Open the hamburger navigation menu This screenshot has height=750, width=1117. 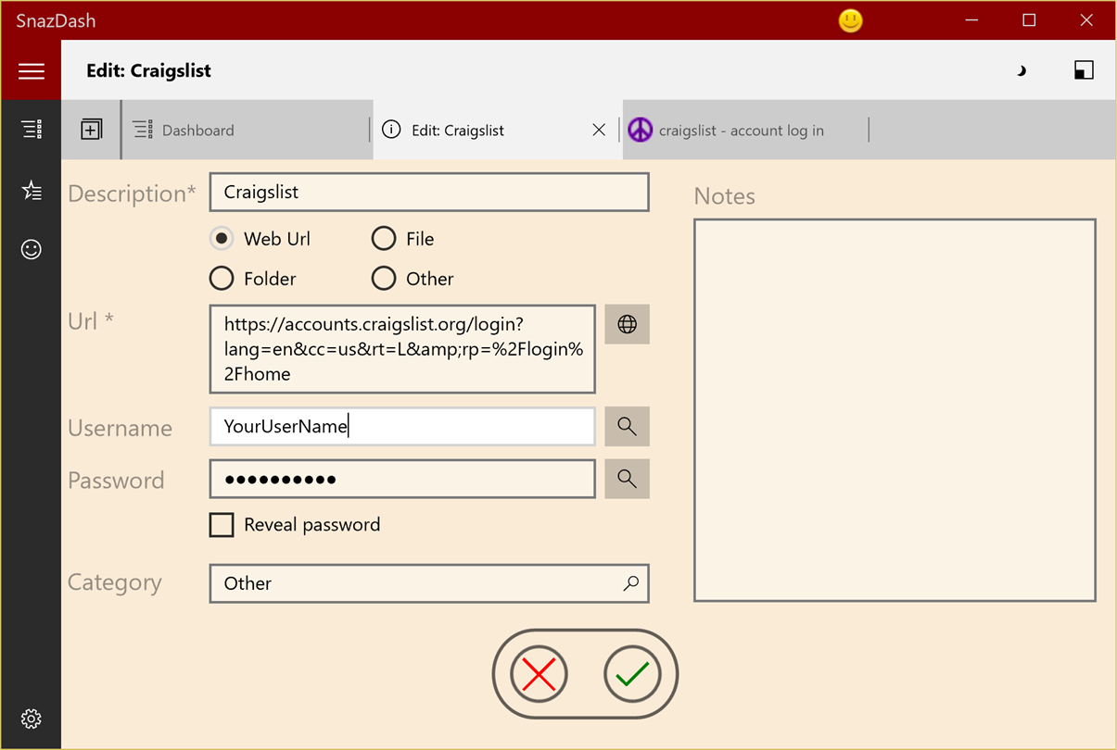point(31,70)
